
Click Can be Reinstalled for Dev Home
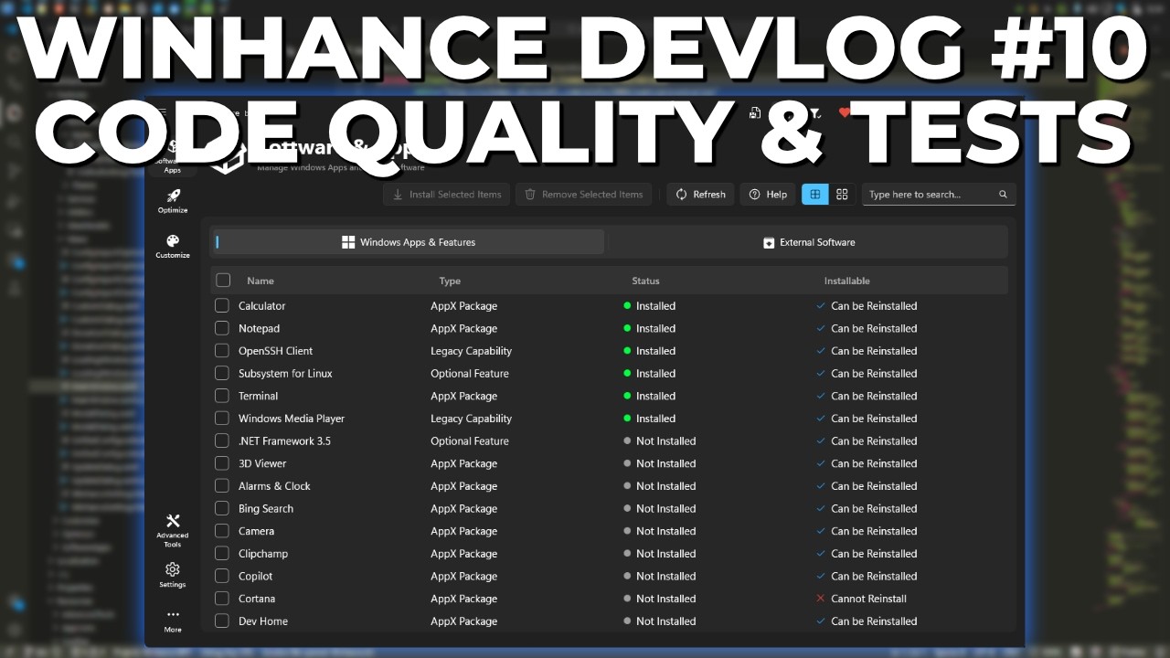coord(874,621)
